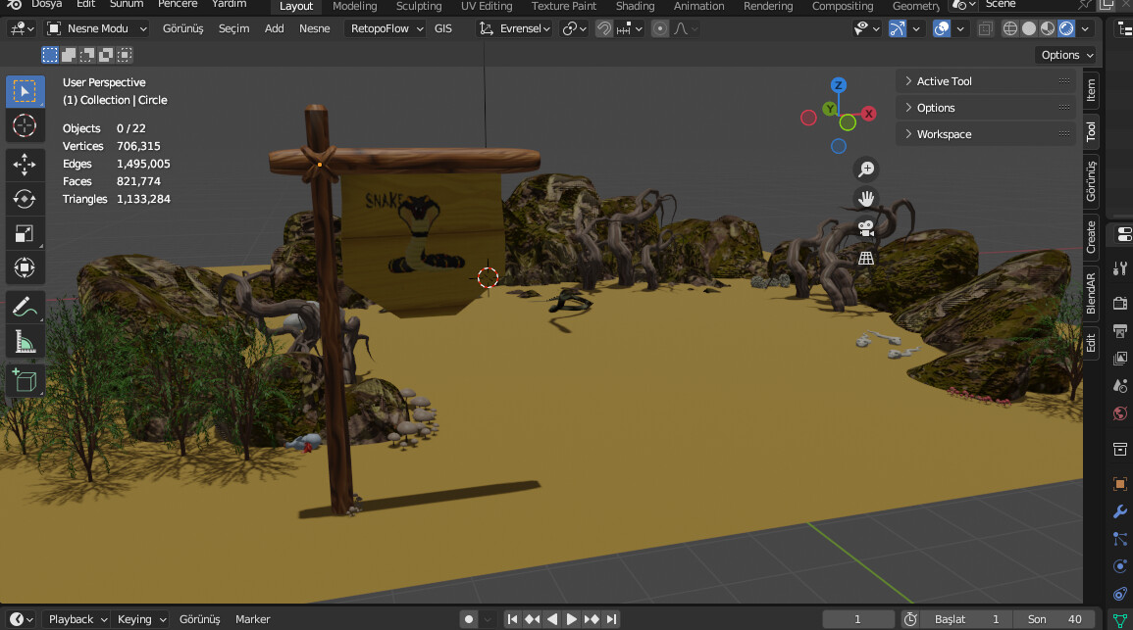Toggle X-Ray mode in the viewport header
Image resolution: width=1133 pixels, height=630 pixels.
(985, 28)
